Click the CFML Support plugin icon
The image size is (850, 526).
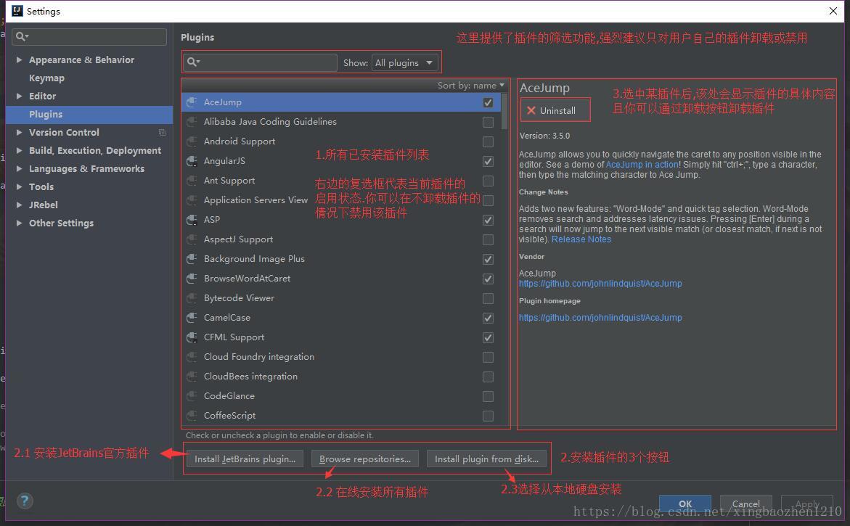click(x=192, y=337)
